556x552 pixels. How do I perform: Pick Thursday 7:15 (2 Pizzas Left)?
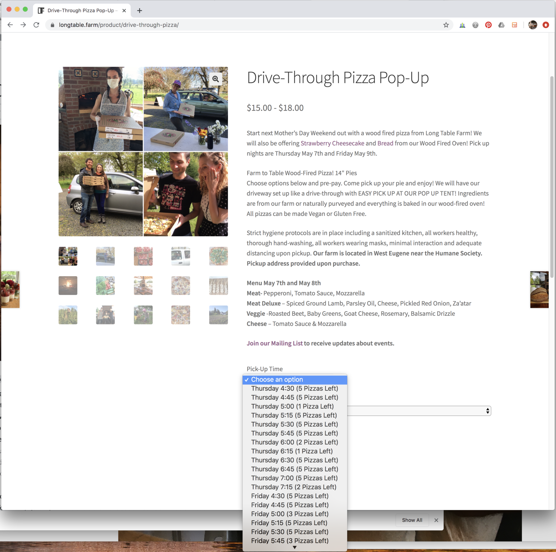point(295,487)
